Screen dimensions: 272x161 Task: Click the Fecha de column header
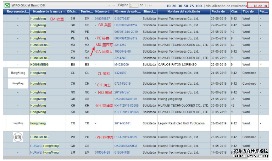point(220,12)
